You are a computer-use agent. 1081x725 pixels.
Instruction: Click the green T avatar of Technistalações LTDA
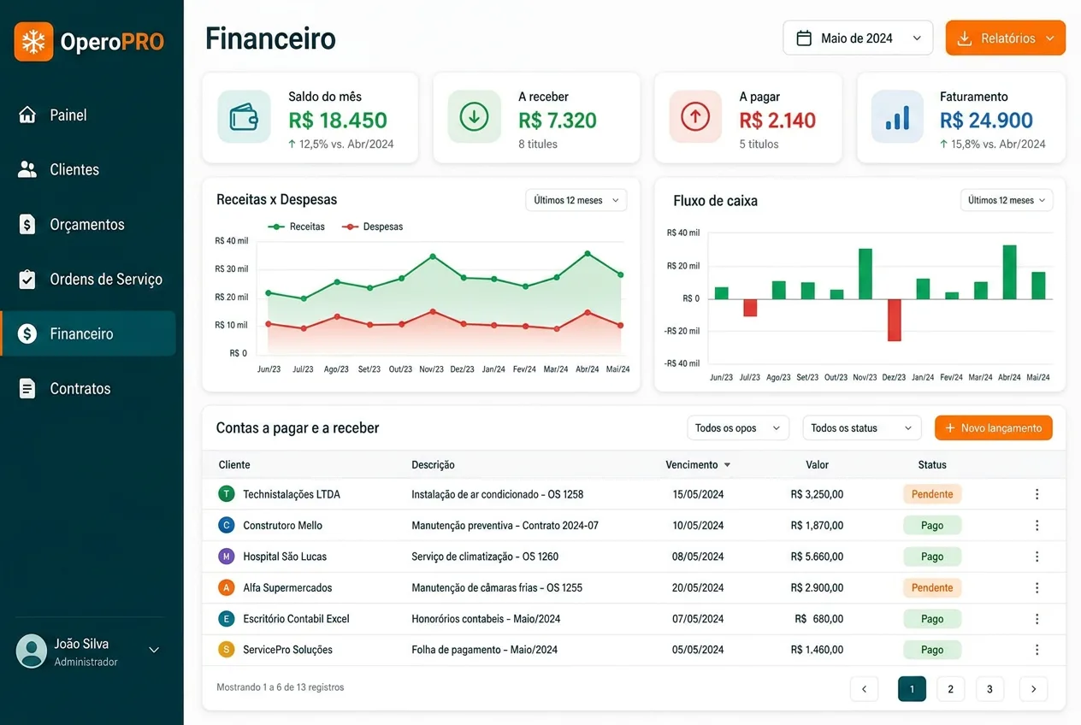coord(227,494)
